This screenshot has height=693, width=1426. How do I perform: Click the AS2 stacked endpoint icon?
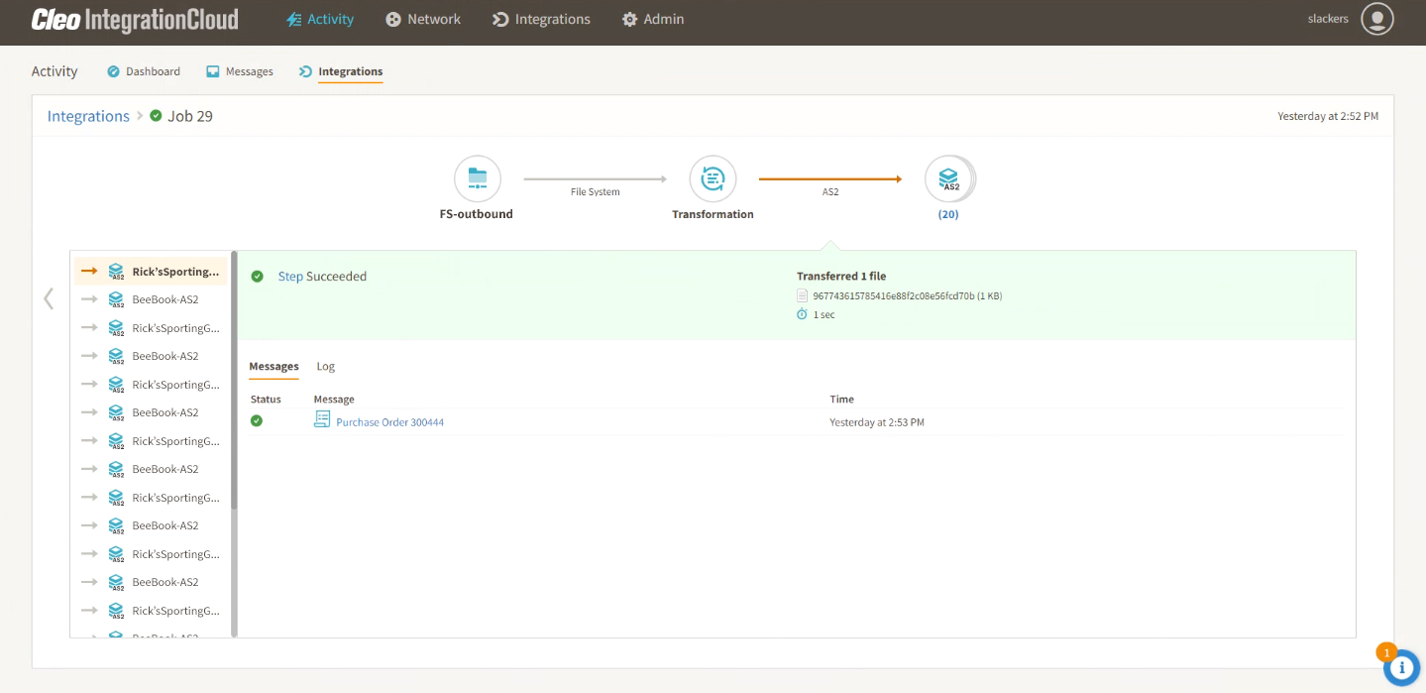(x=949, y=179)
